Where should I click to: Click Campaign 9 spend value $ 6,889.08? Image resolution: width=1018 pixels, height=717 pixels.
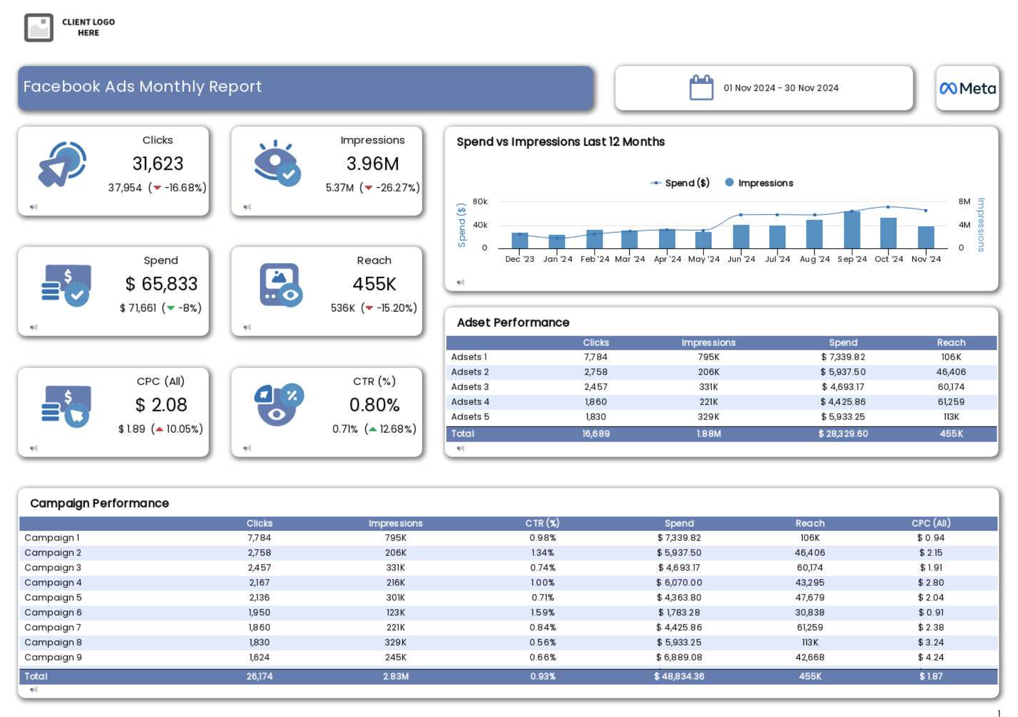coord(679,657)
